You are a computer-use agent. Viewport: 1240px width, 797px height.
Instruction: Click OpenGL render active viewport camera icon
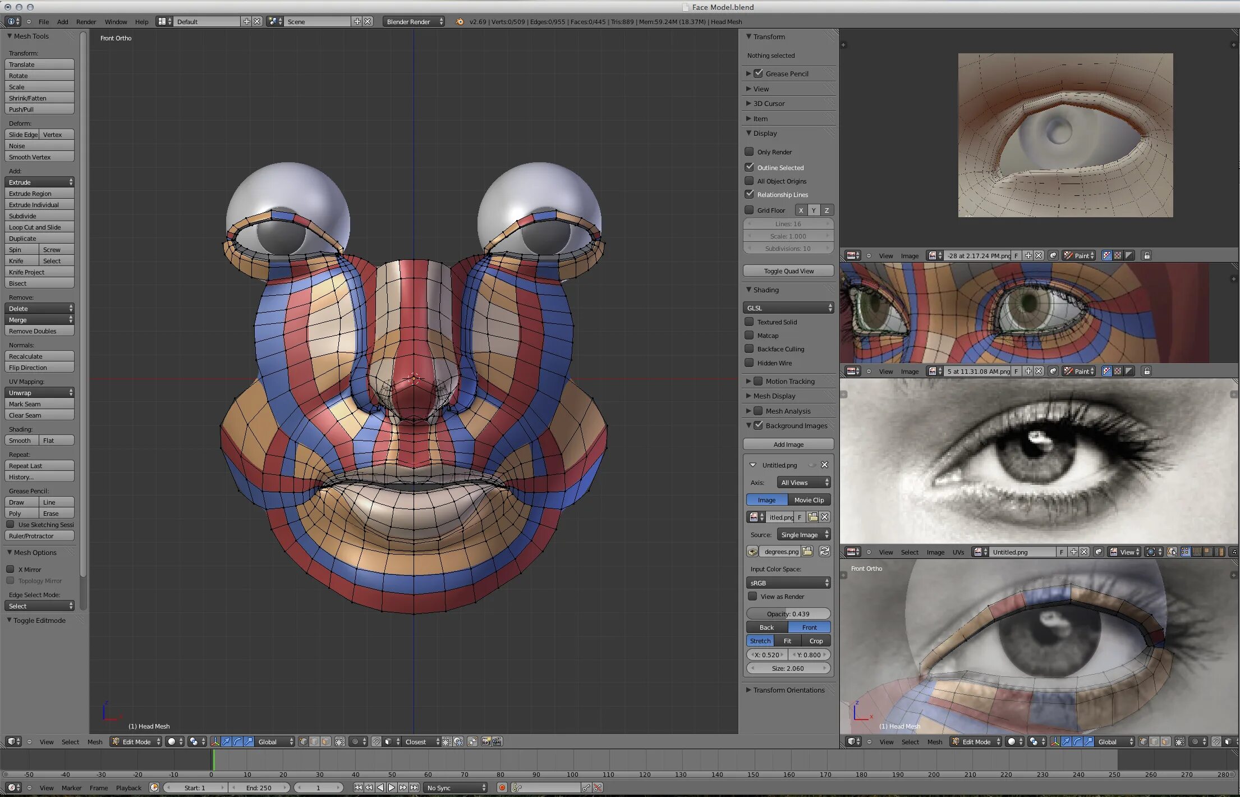coord(486,741)
